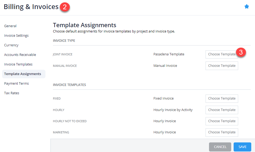Select Accounts Receivable in sidebar
The image size is (255, 152).
coord(20,55)
